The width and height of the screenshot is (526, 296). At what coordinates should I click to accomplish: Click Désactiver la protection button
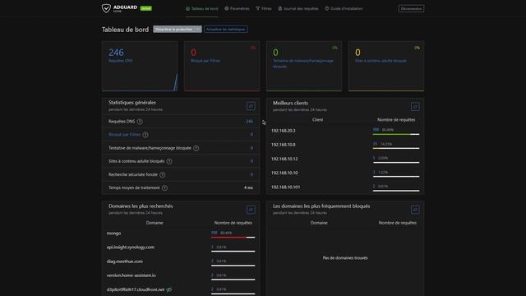pyautogui.click(x=173, y=30)
